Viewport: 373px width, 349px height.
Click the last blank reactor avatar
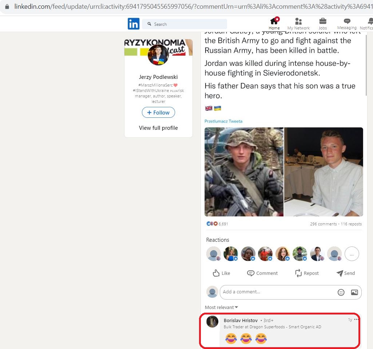click(334, 254)
